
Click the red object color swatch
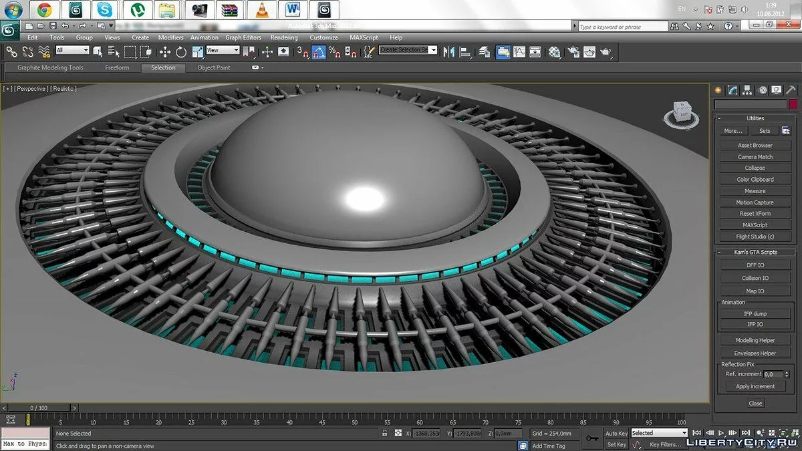pos(793,104)
